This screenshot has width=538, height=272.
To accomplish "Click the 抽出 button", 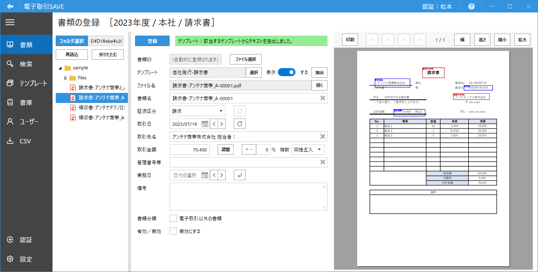I will [x=320, y=73].
